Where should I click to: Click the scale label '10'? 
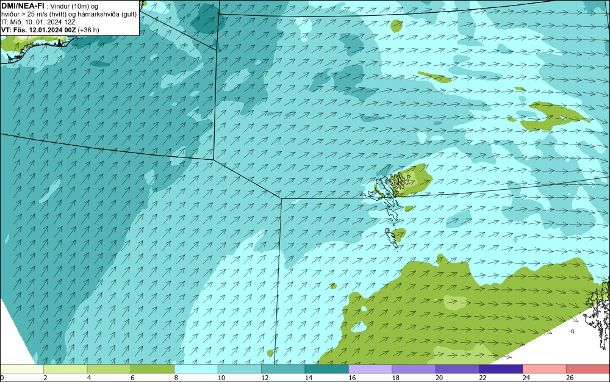[221, 378]
